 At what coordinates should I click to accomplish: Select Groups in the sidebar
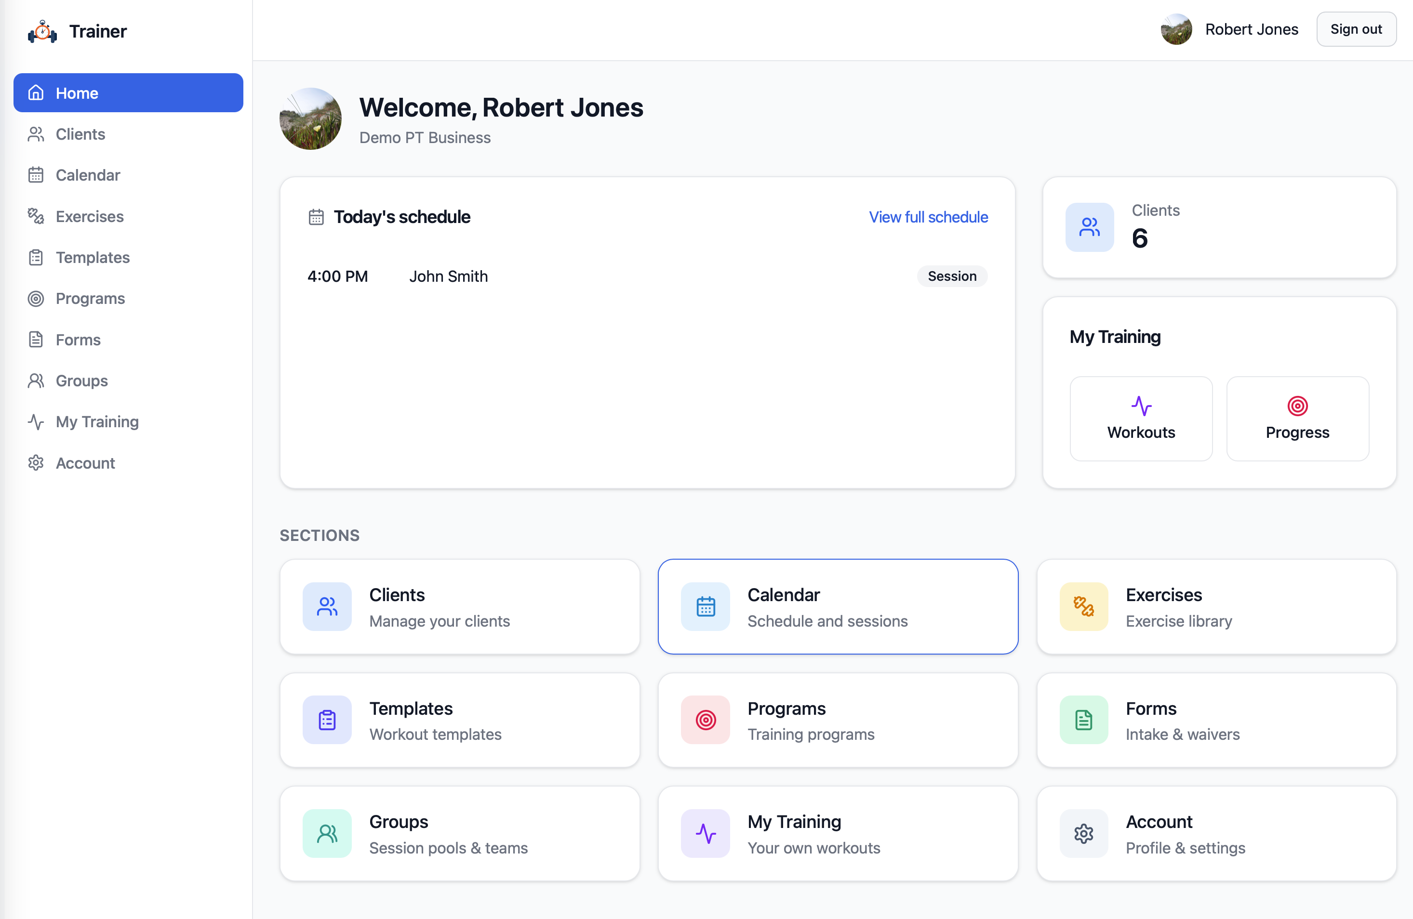[128, 381]
